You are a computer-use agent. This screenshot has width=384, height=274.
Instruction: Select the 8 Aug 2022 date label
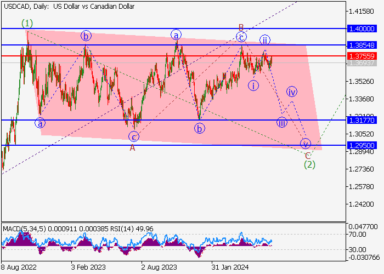click(x=19, y=267)
